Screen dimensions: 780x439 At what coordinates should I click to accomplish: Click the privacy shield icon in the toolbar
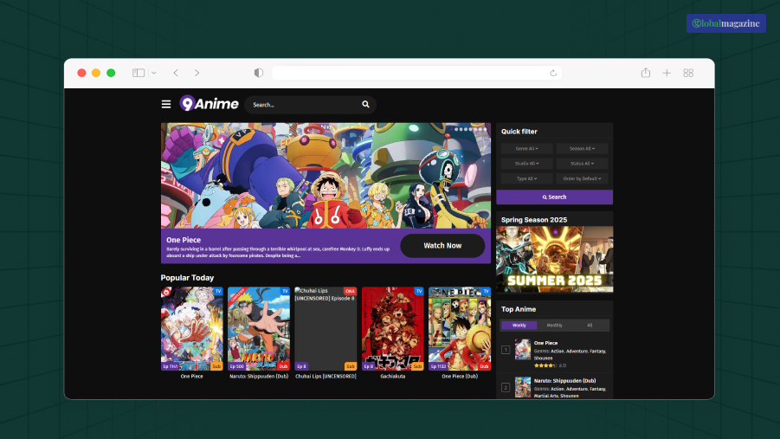[x=258, y=73]
